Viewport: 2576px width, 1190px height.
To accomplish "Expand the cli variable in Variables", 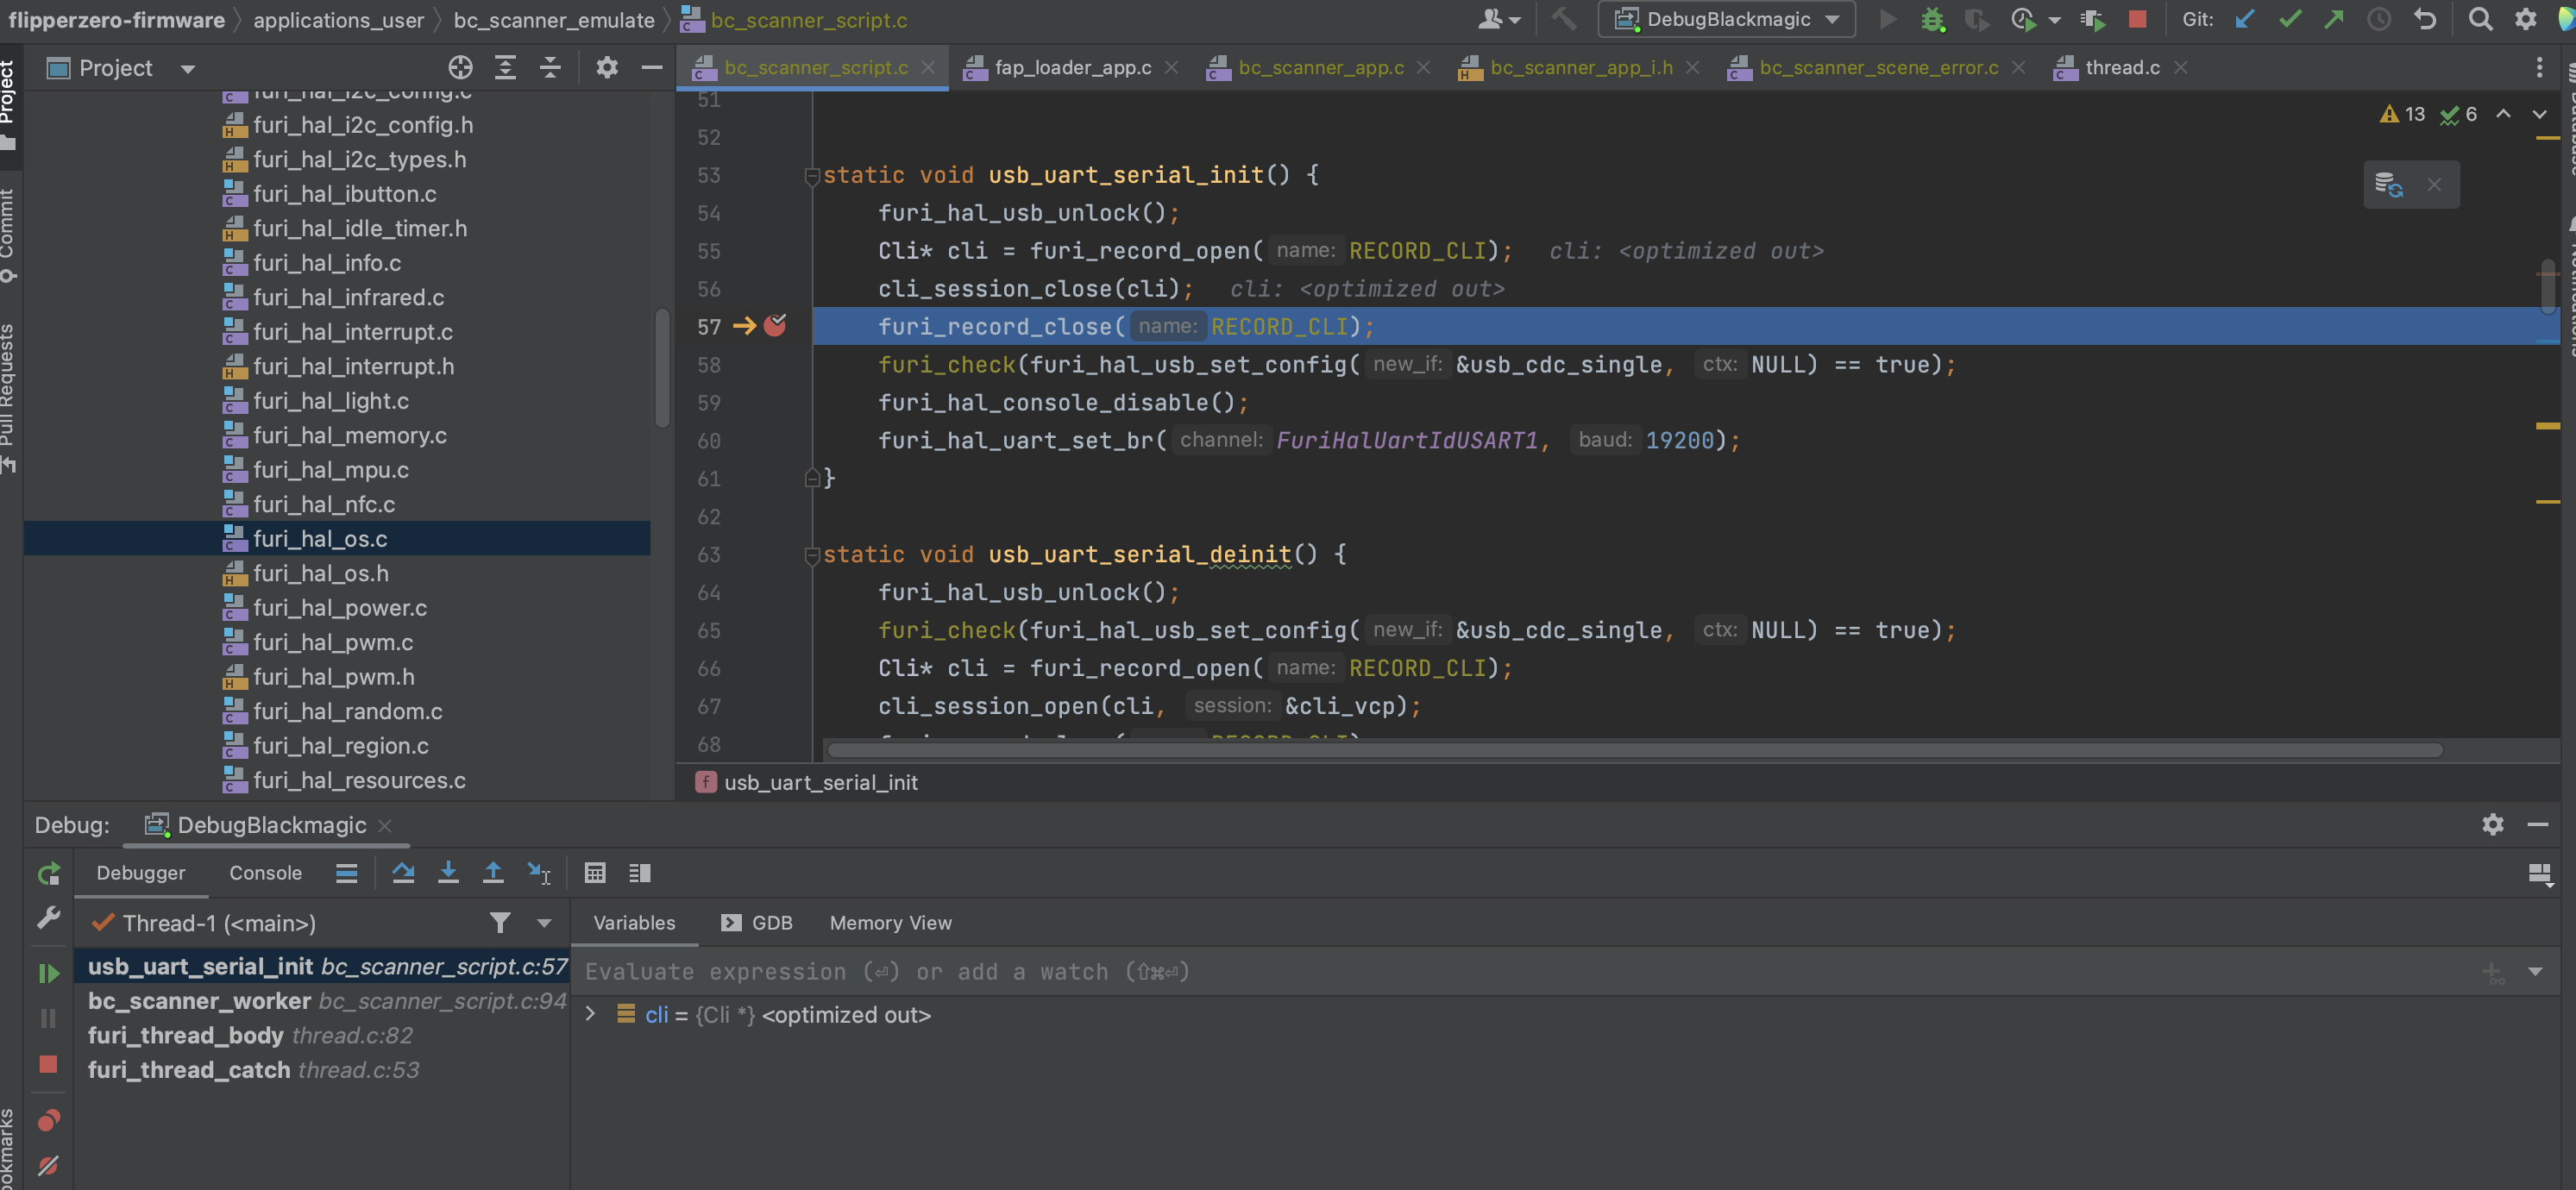I will (590, 1014).
